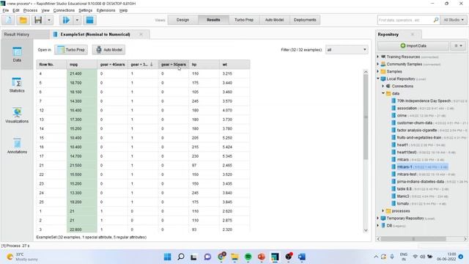469x264 pixels.
Task: Open the Auto Model view tab
Action: pyautogui.click(x=274, y=20)
